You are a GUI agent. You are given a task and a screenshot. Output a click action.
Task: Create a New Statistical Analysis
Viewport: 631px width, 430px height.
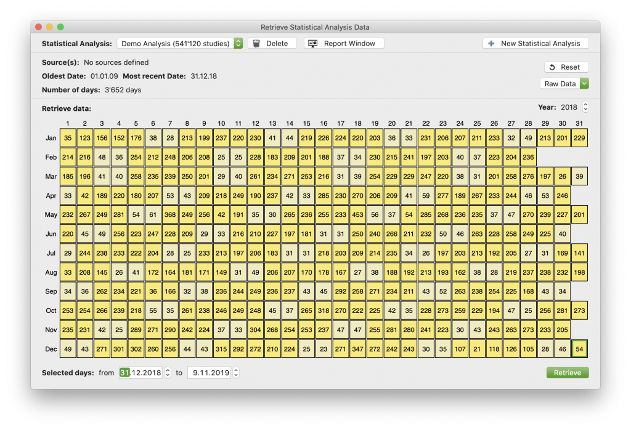[x=535, y=44]
